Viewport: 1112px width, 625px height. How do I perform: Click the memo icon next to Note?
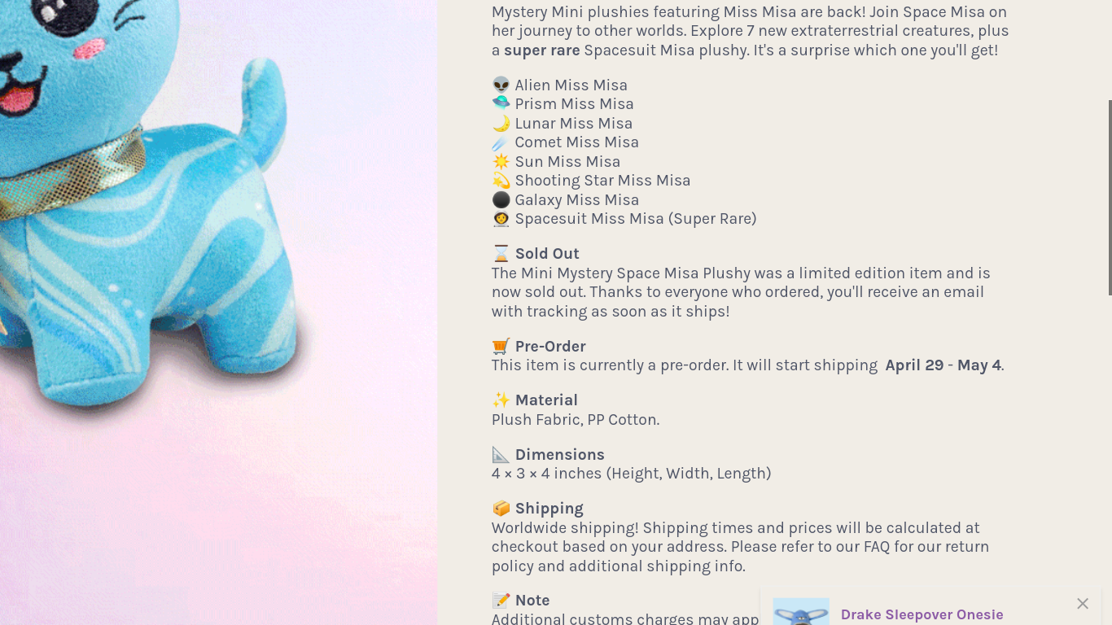point(501,600)
